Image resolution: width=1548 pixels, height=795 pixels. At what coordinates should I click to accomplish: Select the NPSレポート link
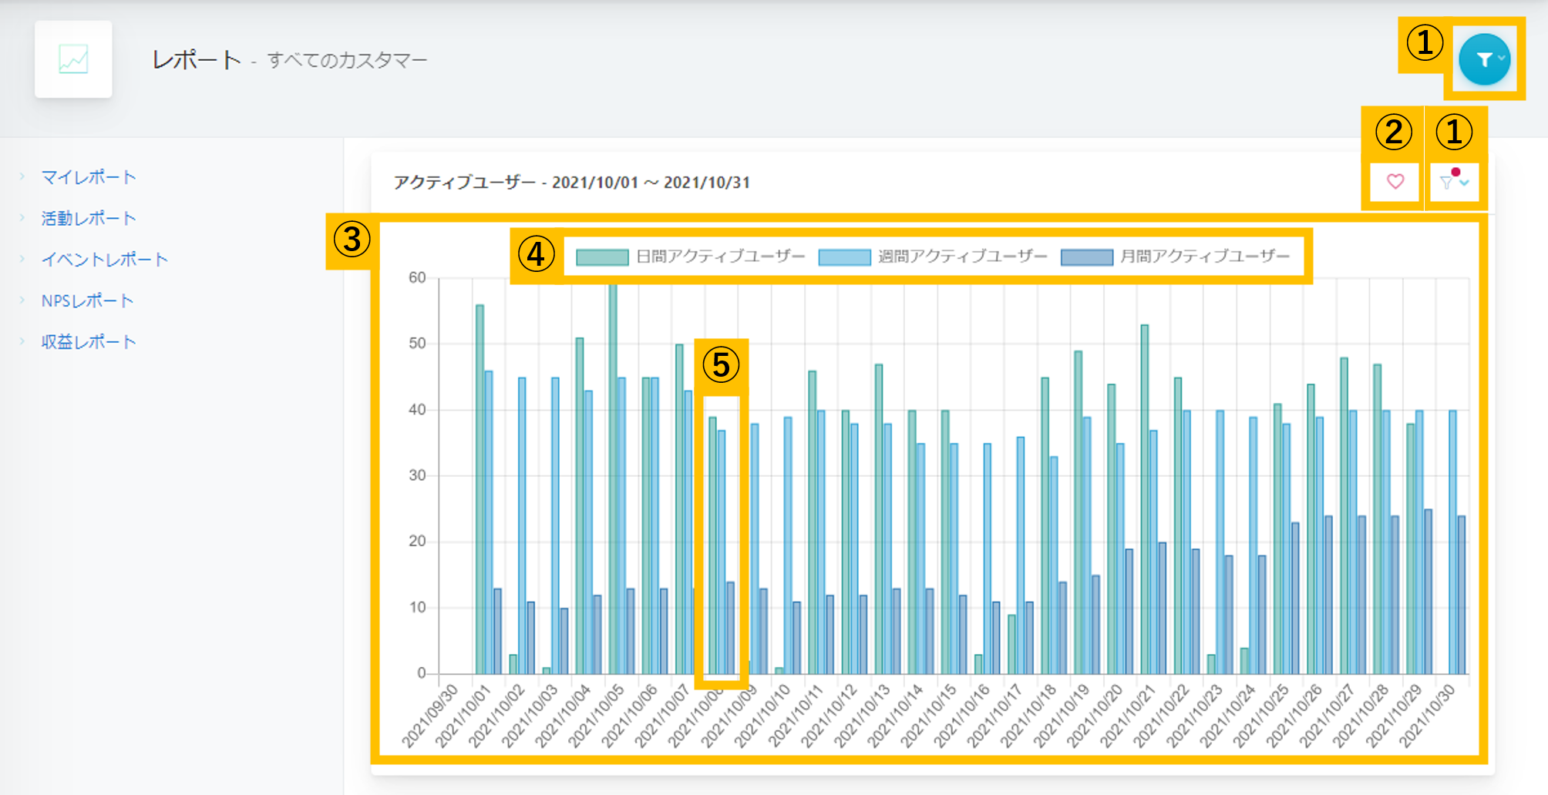tap(87, 300)
